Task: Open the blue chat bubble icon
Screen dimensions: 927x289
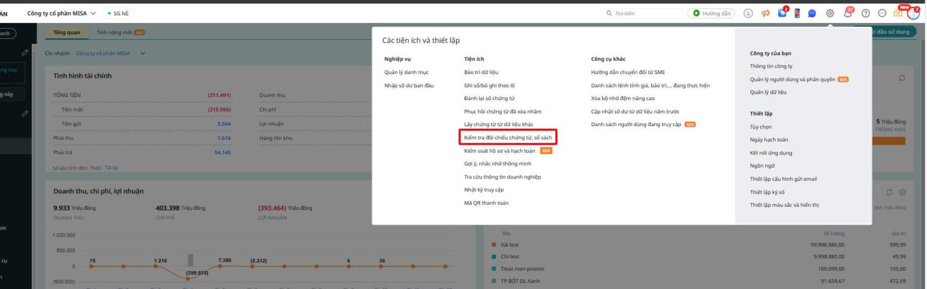Action: pos(812,13)
